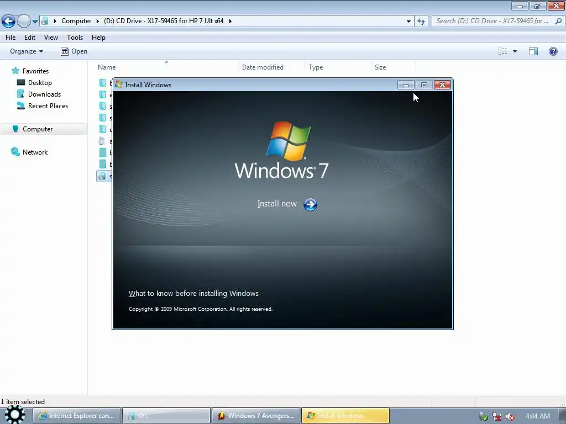Switch to Internet Explorer taskbar button
This screenshot has height=424, width=566.
pyautogui.click(x=76, y=416)
